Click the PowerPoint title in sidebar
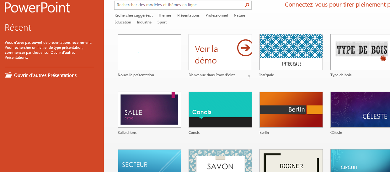The width and height of the screenshot is (390, 172). (x=37, y=8)
